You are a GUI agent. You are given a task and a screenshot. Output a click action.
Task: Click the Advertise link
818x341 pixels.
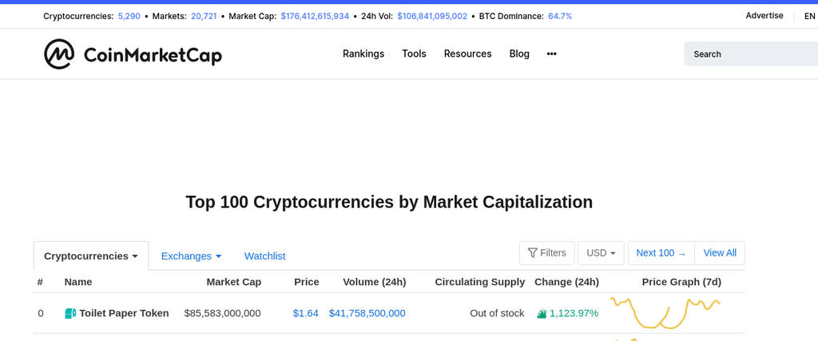tap(764, 16)
